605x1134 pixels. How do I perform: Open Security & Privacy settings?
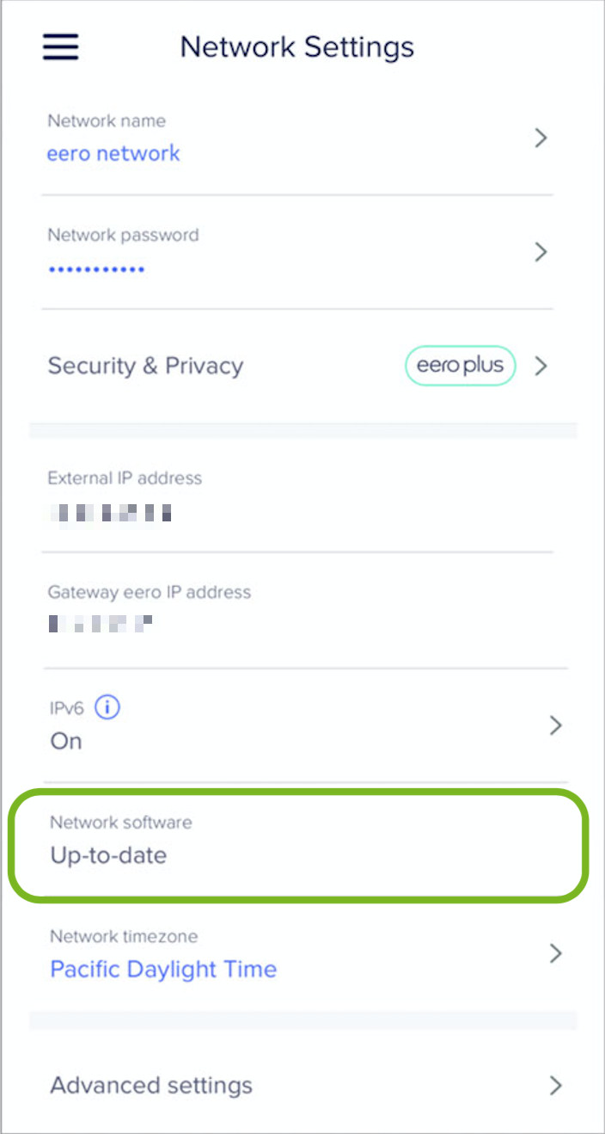pos(144,366)
